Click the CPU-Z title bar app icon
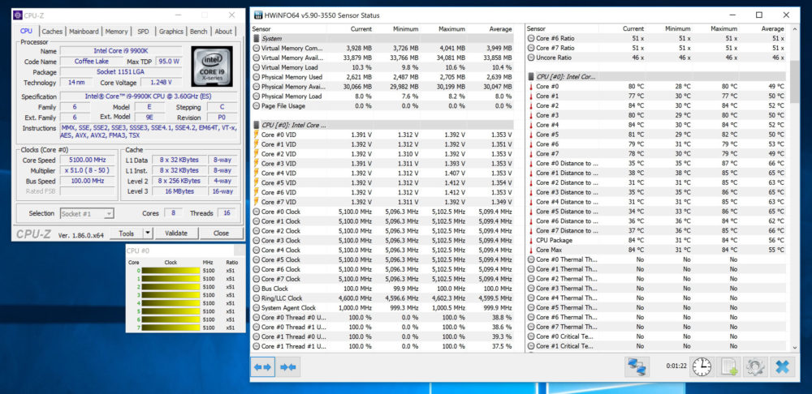 (18, 15)
